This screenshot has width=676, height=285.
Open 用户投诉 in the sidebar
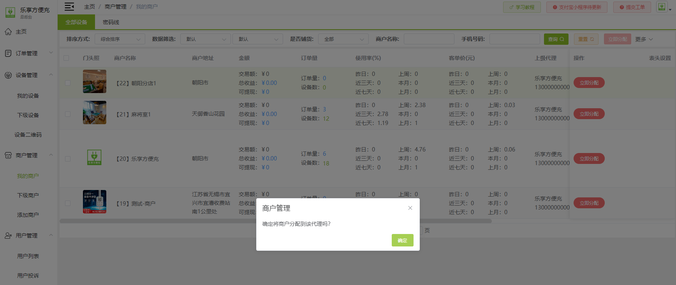coord(28,276)
